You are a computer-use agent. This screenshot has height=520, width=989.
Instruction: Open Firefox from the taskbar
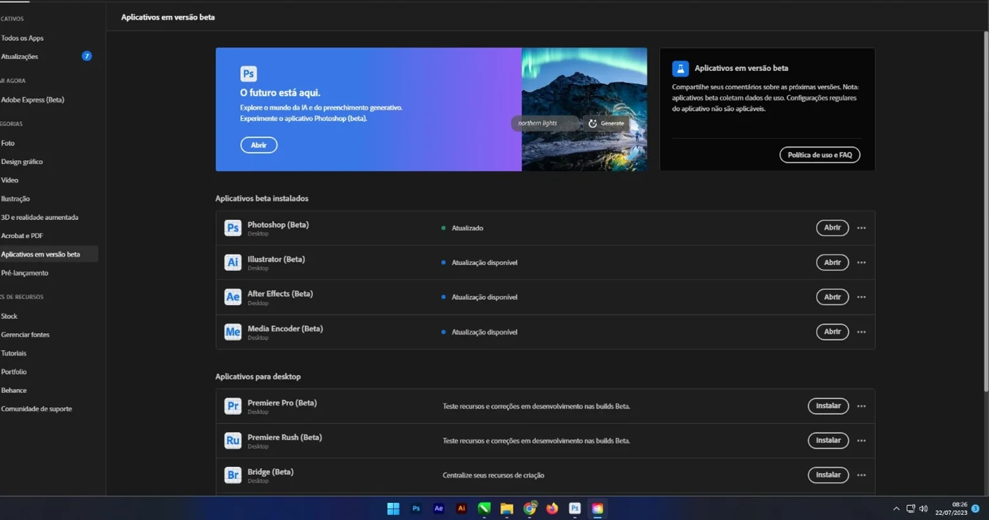click(x=552, y=509)
